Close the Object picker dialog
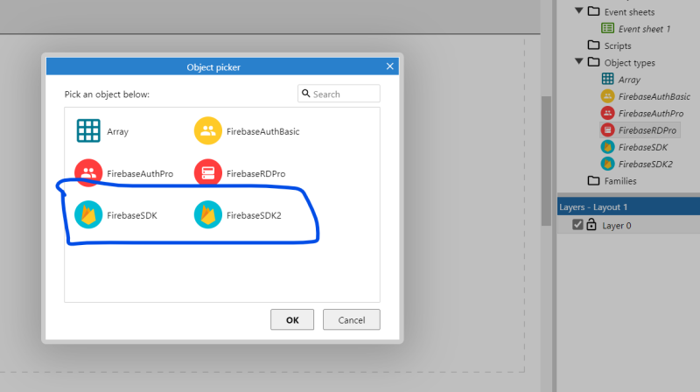The height and width of the screenshot is (392, 700). [389, 66]
